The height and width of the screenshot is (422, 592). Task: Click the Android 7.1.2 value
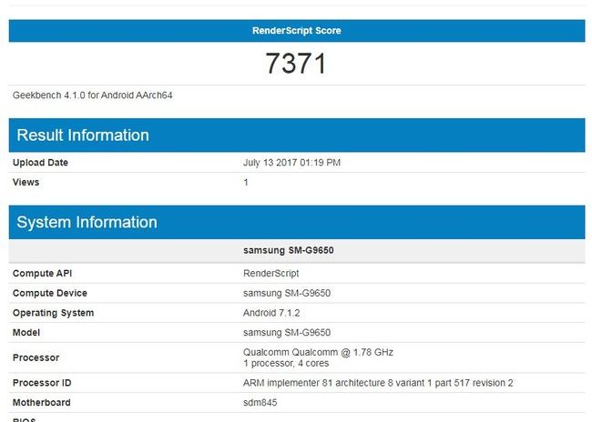272,313
